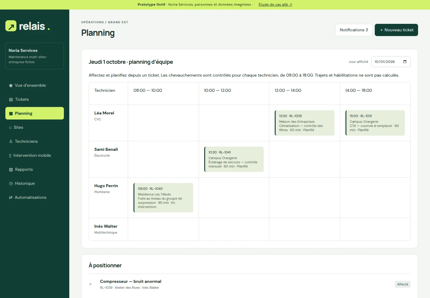Click the Intervention mobile phone icon

[10, 156]
